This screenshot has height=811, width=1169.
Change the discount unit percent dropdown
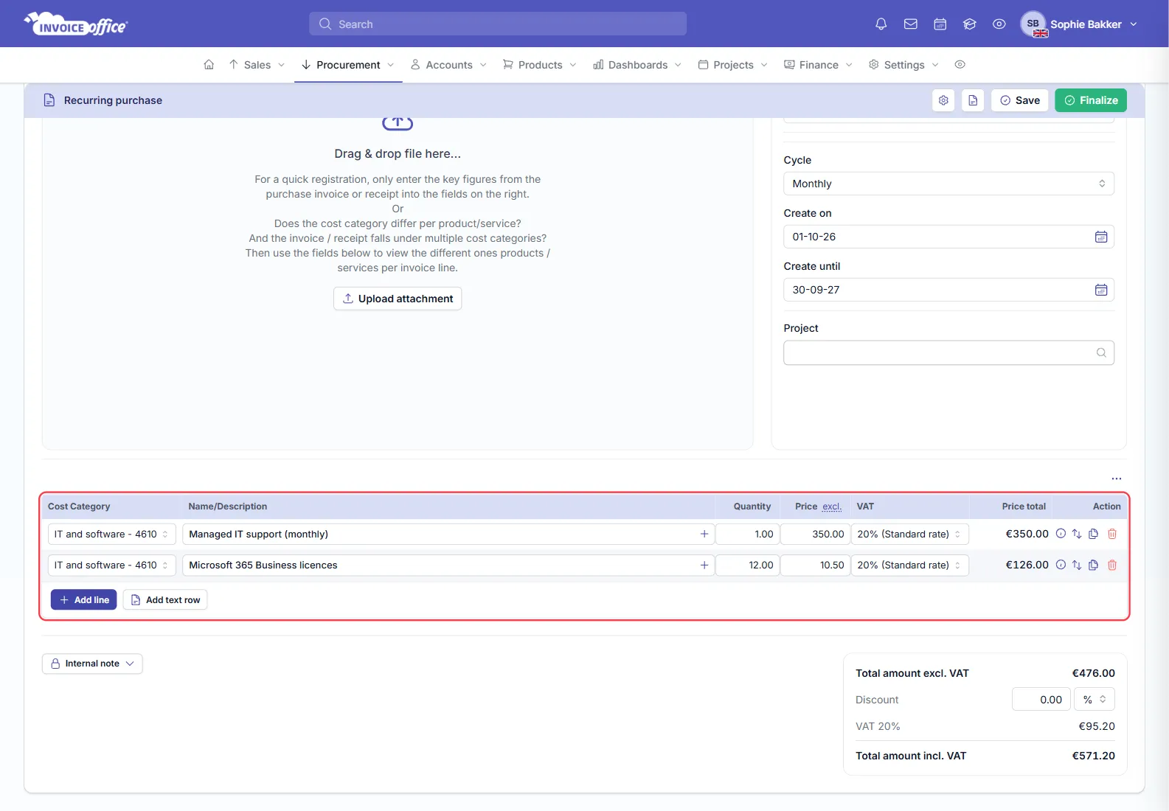coord(1095,700)
